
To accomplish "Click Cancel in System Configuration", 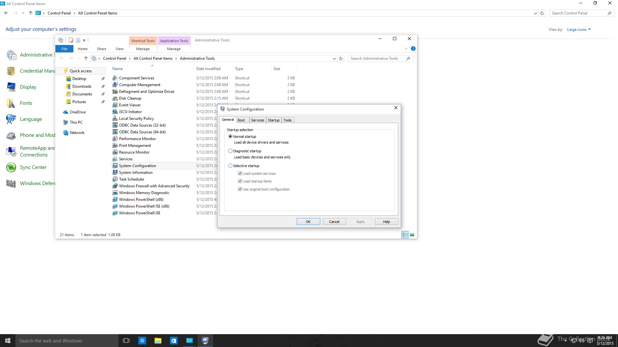I will point(334,222).
